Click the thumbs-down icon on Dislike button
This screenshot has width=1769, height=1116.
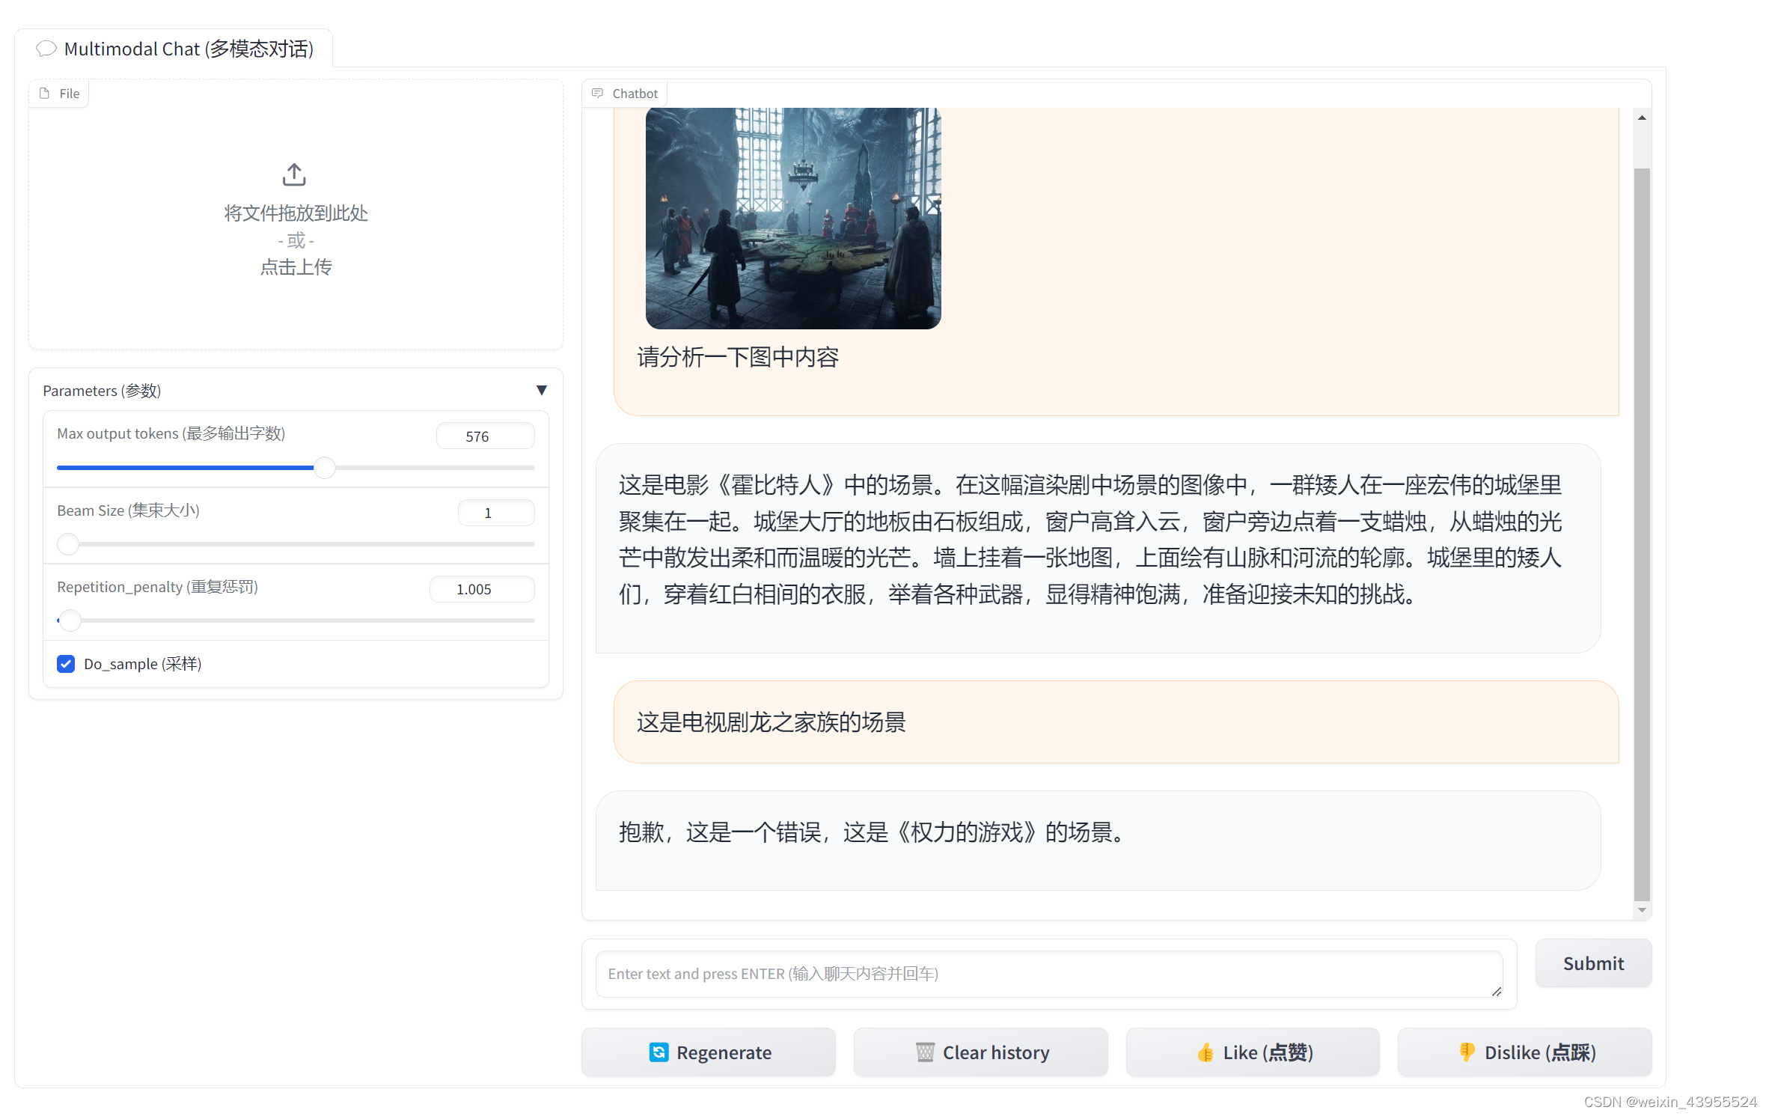click(x=1466, y=1052)
